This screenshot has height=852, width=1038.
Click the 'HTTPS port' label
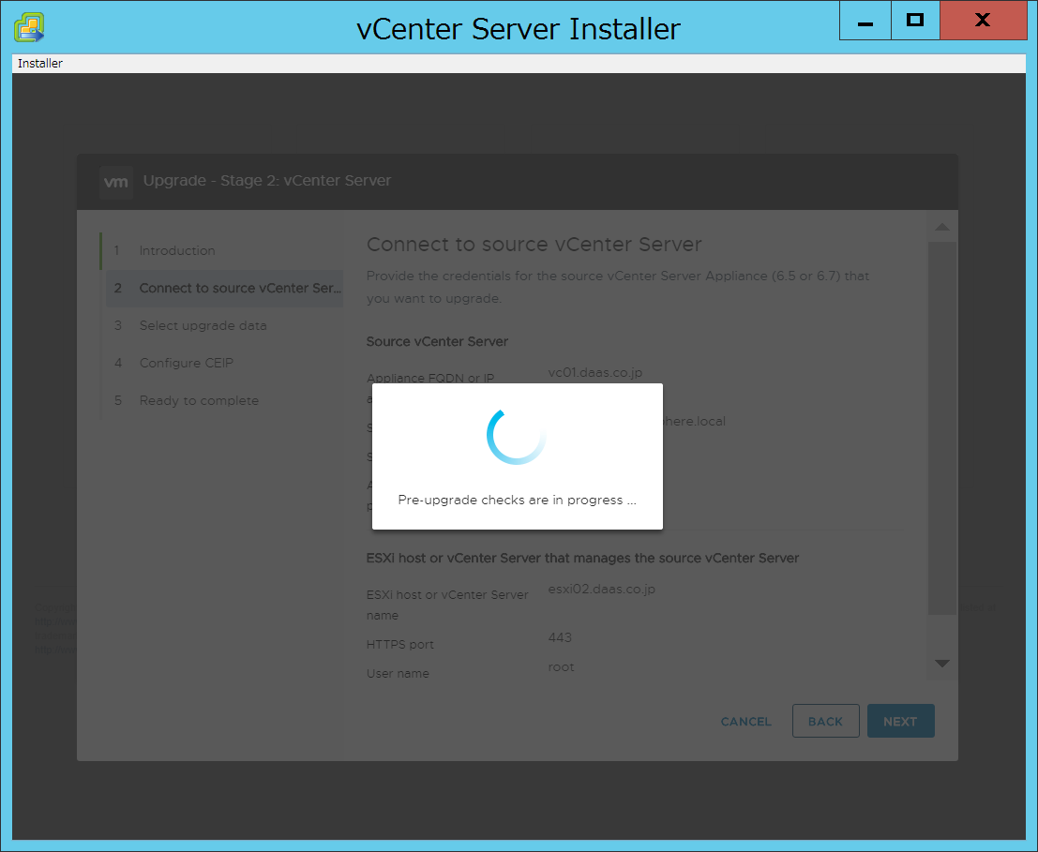[x=399, y=644]
